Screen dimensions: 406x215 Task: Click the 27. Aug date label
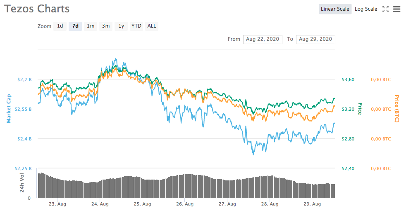(227, 204)
